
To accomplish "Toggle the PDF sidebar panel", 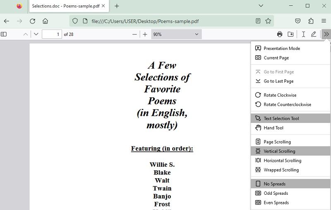I will 4,34.
